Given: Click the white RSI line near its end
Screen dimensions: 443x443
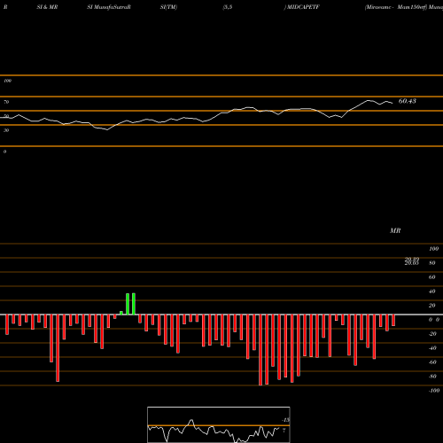Looking at the screenshot, I should point(390,103).
